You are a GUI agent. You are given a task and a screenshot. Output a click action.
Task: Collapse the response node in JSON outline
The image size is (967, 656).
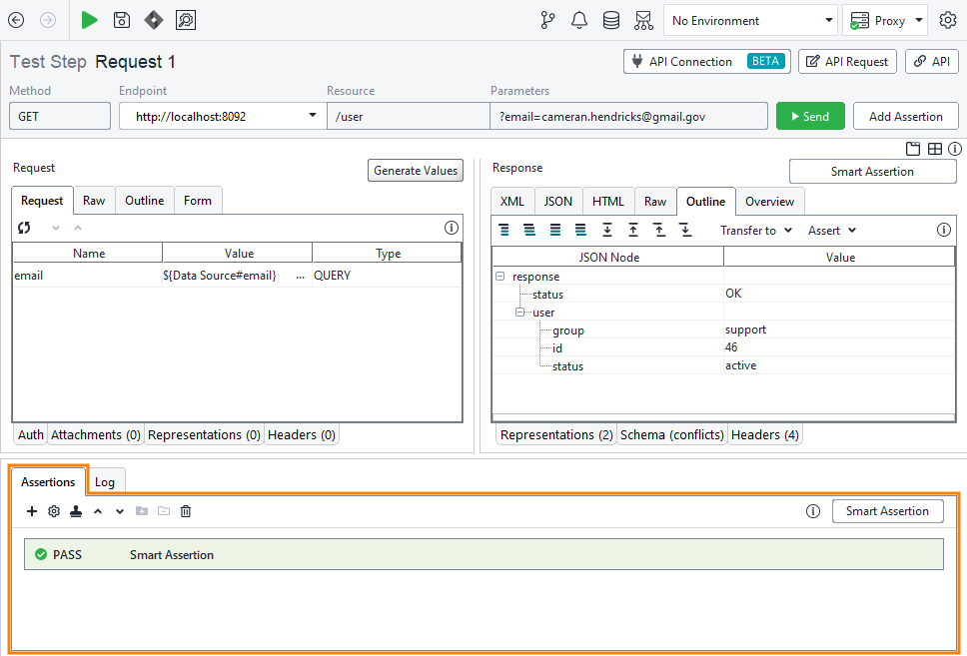(x=499, y=277)
